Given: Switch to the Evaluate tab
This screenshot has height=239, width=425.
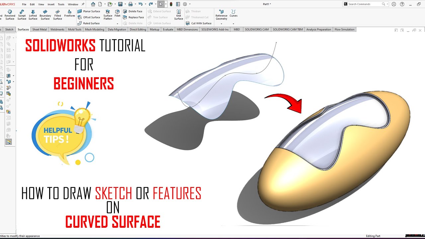Looking at the screenshot, I should [x=168, y=30].
